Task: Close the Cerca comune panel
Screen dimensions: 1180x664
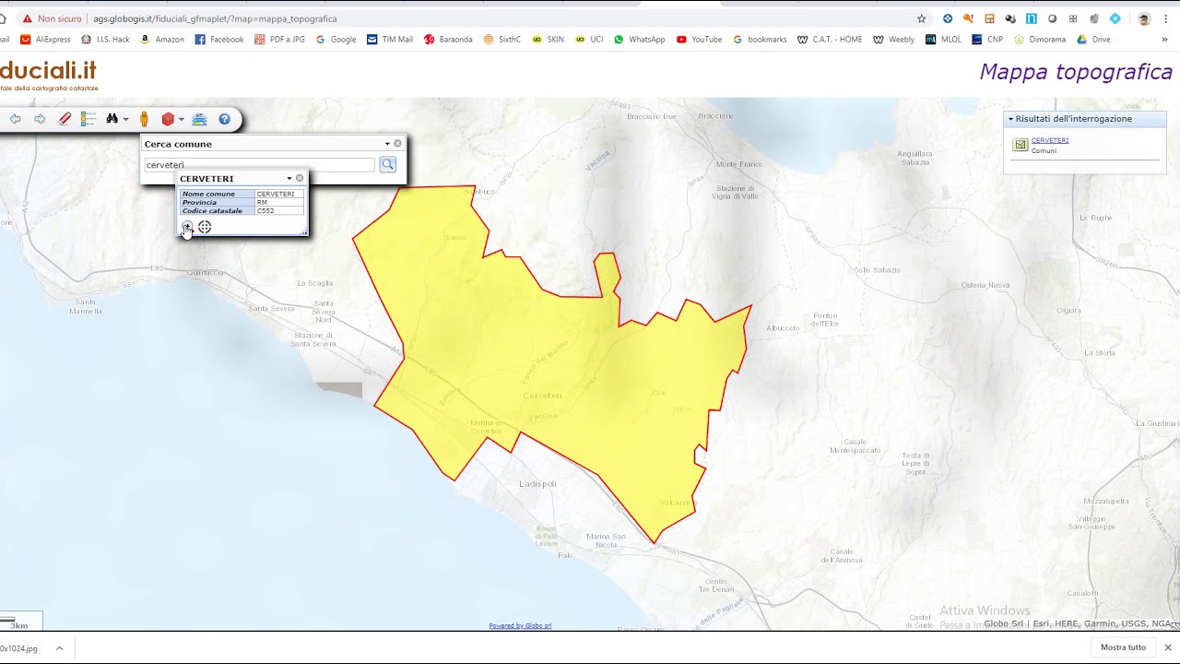Action: 398,143
